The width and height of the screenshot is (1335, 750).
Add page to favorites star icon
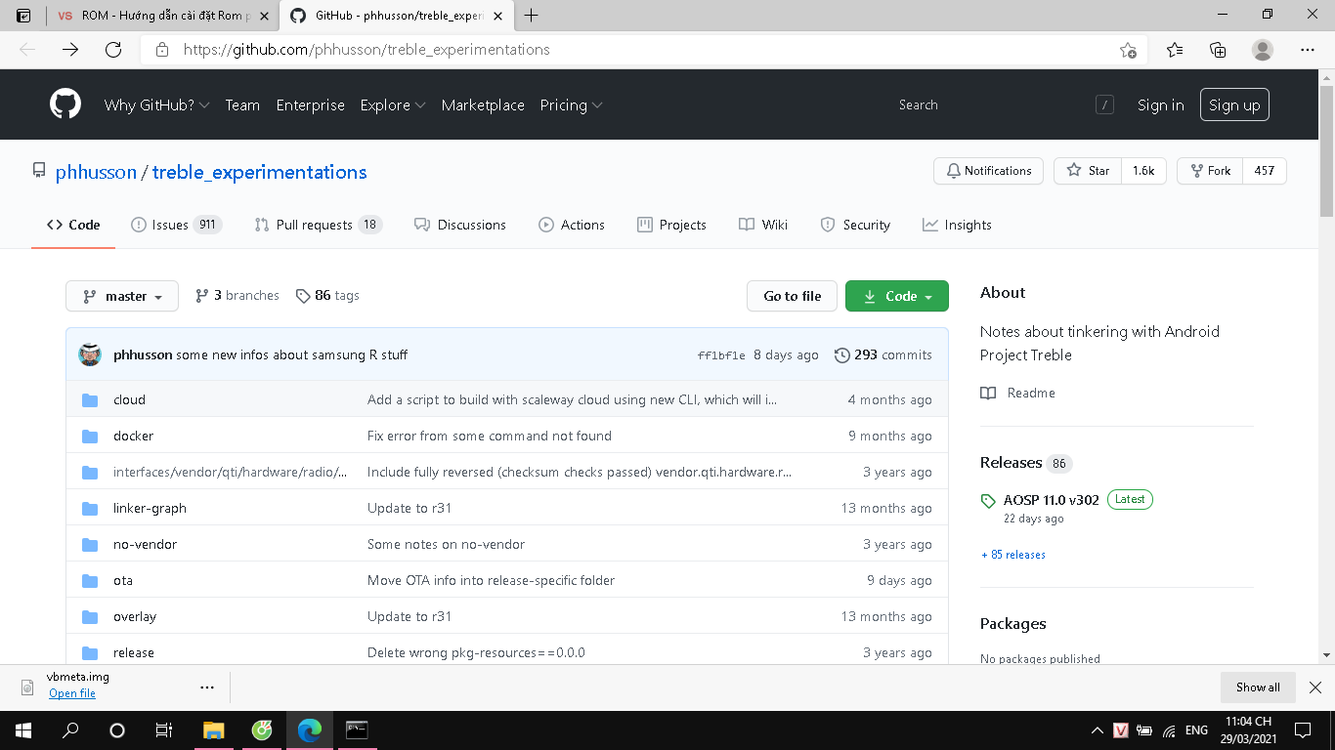coord(1128,50)
